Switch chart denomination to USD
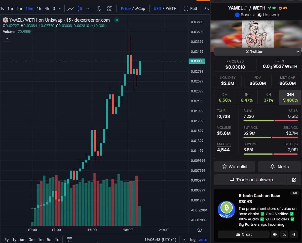 [x=157, y=9]
